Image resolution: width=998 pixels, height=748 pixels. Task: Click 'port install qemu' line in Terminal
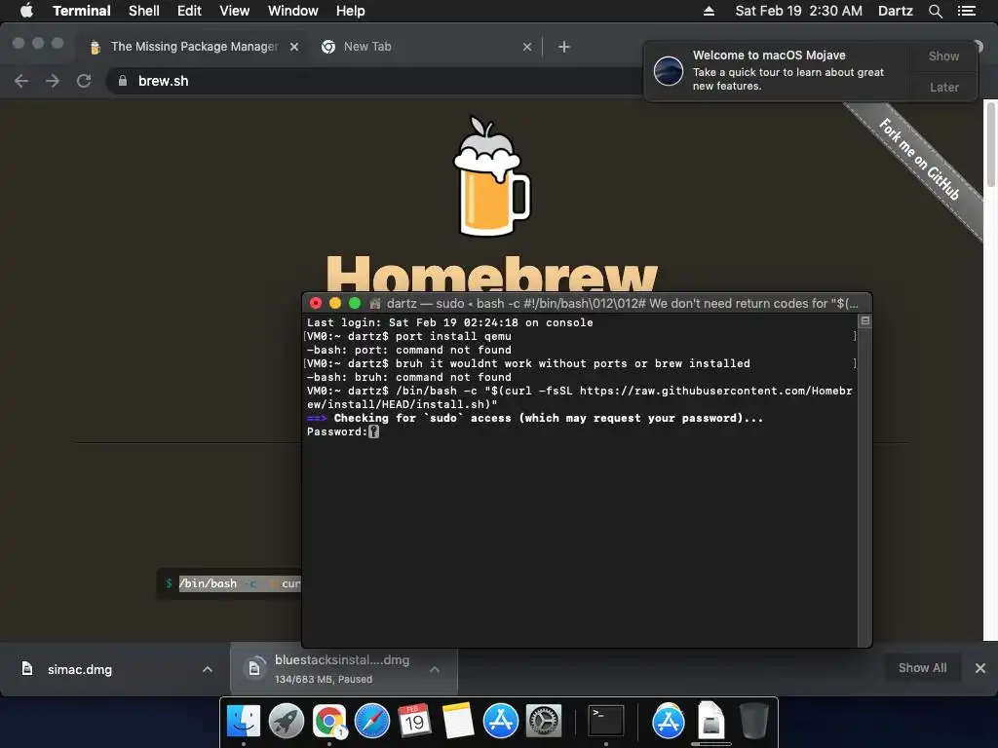408,336
